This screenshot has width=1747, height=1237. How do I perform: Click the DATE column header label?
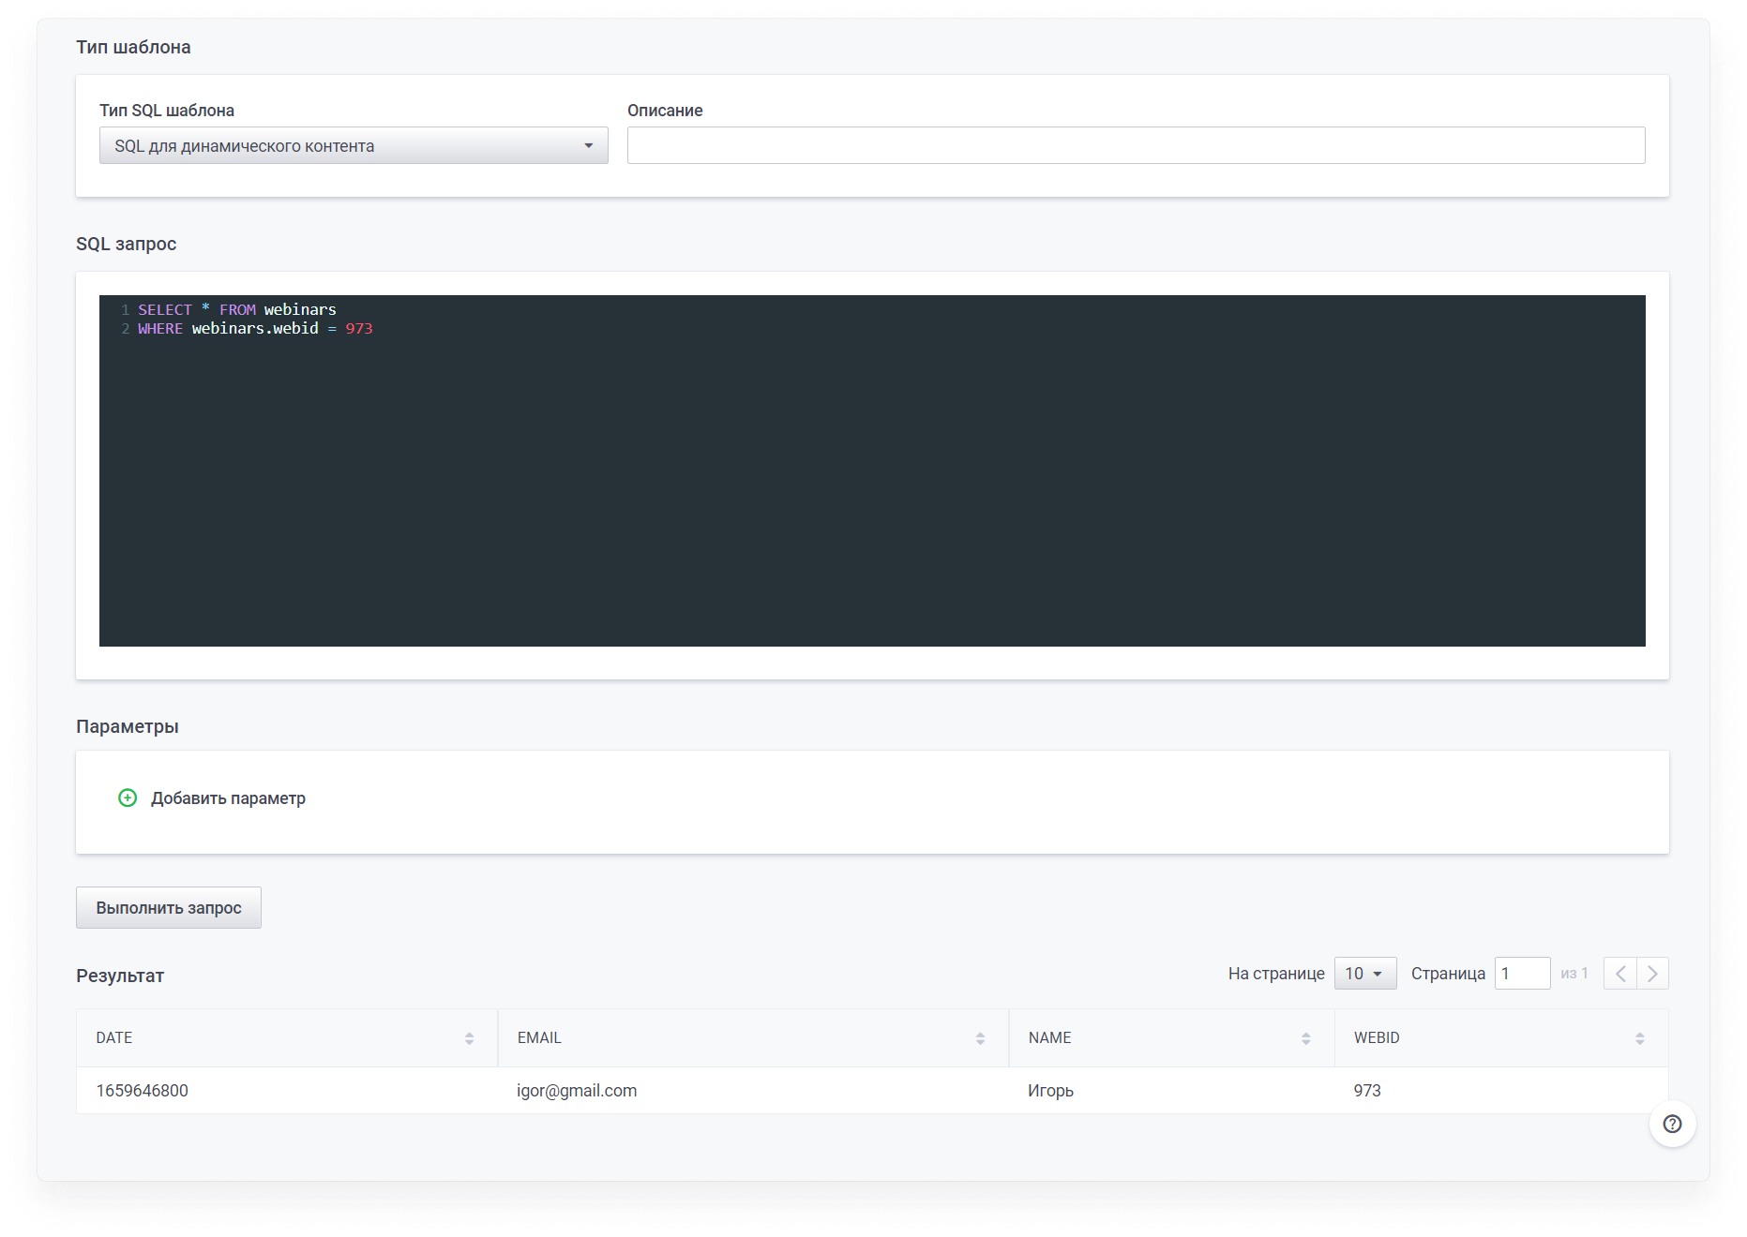coord(114,1037)
